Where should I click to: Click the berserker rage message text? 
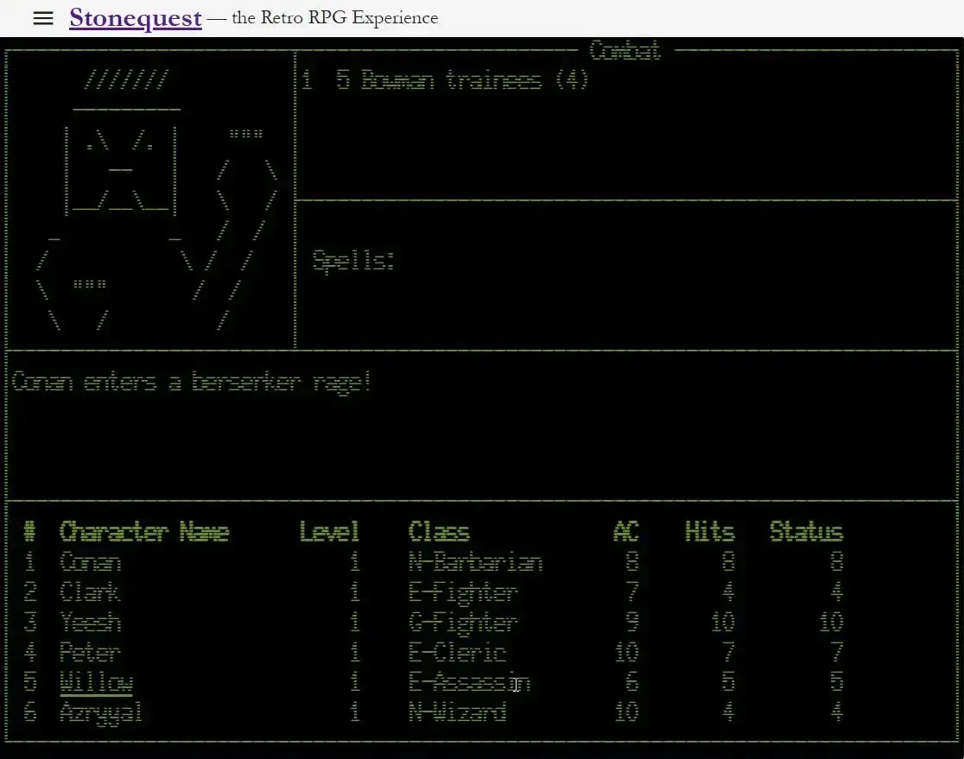[x=192, y=382]
